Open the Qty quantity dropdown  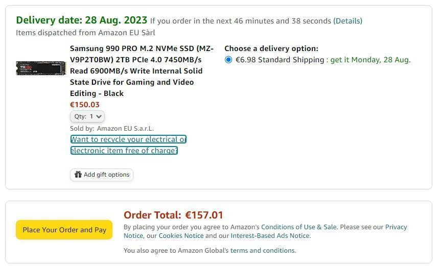pos(87,116)
